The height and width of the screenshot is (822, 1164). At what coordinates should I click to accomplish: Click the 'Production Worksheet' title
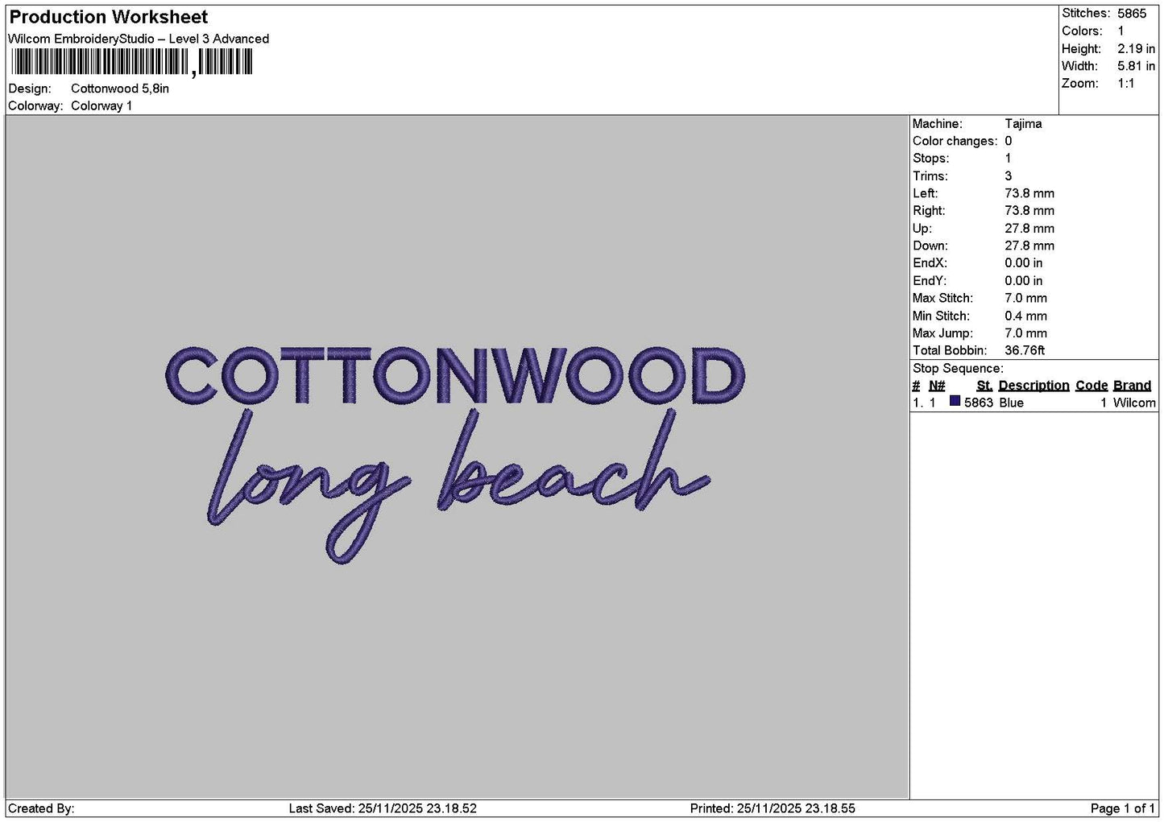tap(109, 17)
